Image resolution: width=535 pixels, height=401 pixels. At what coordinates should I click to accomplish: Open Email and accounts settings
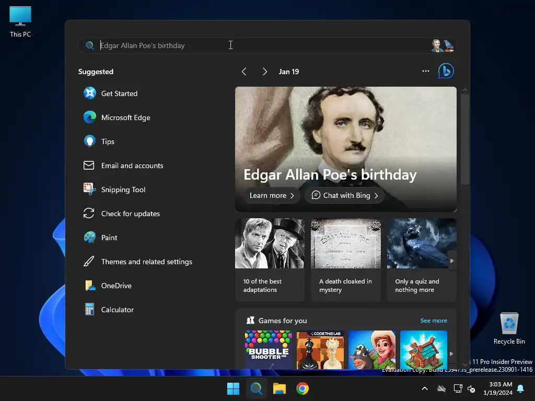coord(123,166)
